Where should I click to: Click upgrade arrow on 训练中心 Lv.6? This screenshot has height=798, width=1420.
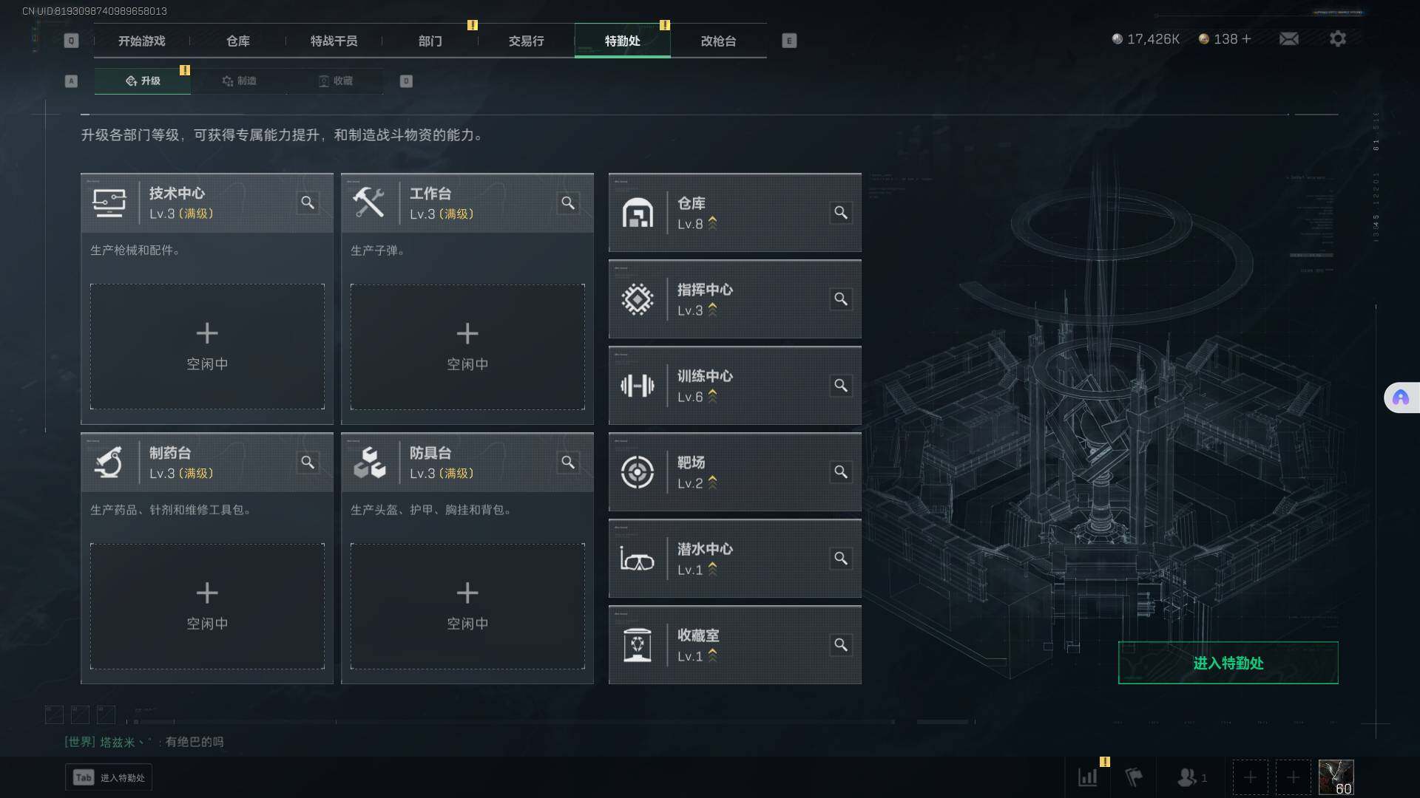pyautogui.click(x=713, y=397)
